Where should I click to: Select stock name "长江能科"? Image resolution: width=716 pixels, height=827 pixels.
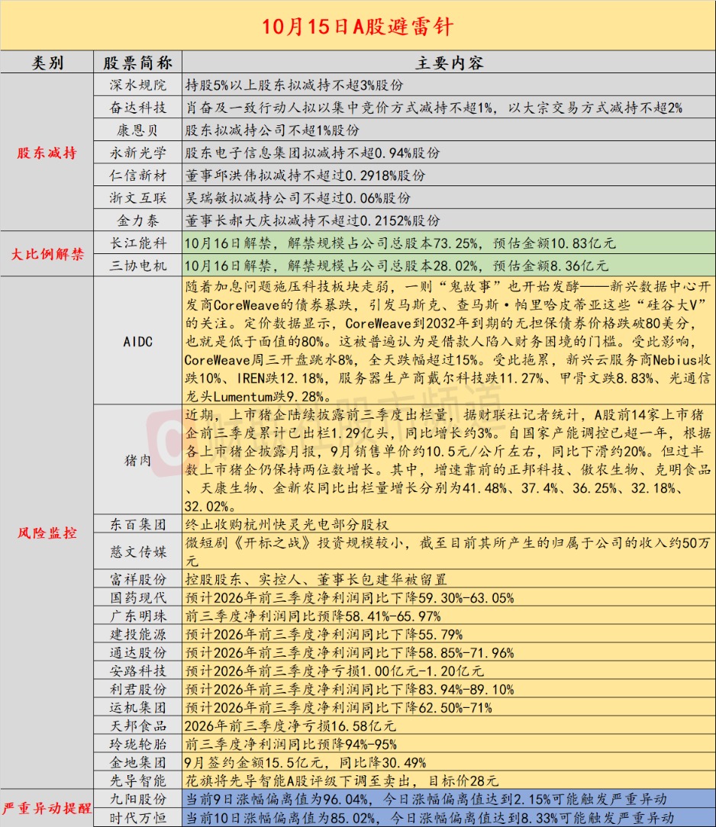[137, 243]
